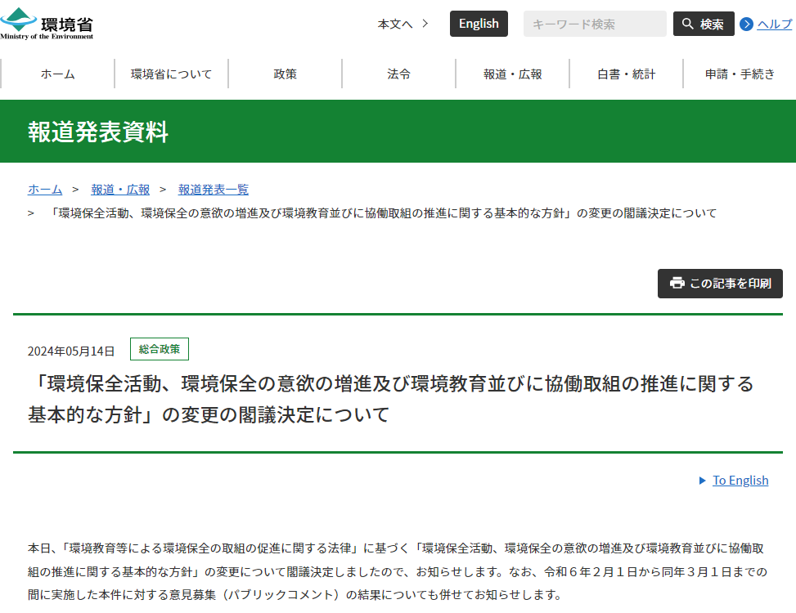Focus the キーワード検索 search field
This screenshot has height=613, width=796.
595,24
